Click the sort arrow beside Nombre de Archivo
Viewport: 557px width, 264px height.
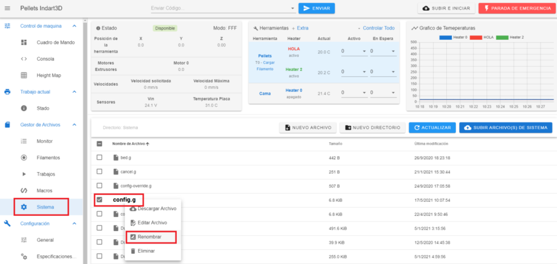147,144
